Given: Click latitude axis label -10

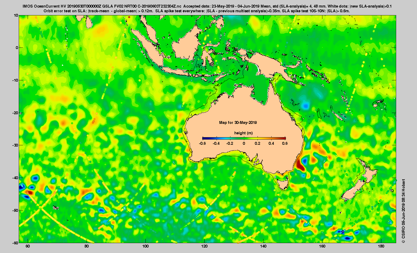Looking at the screenshot, I should point(15,80).
